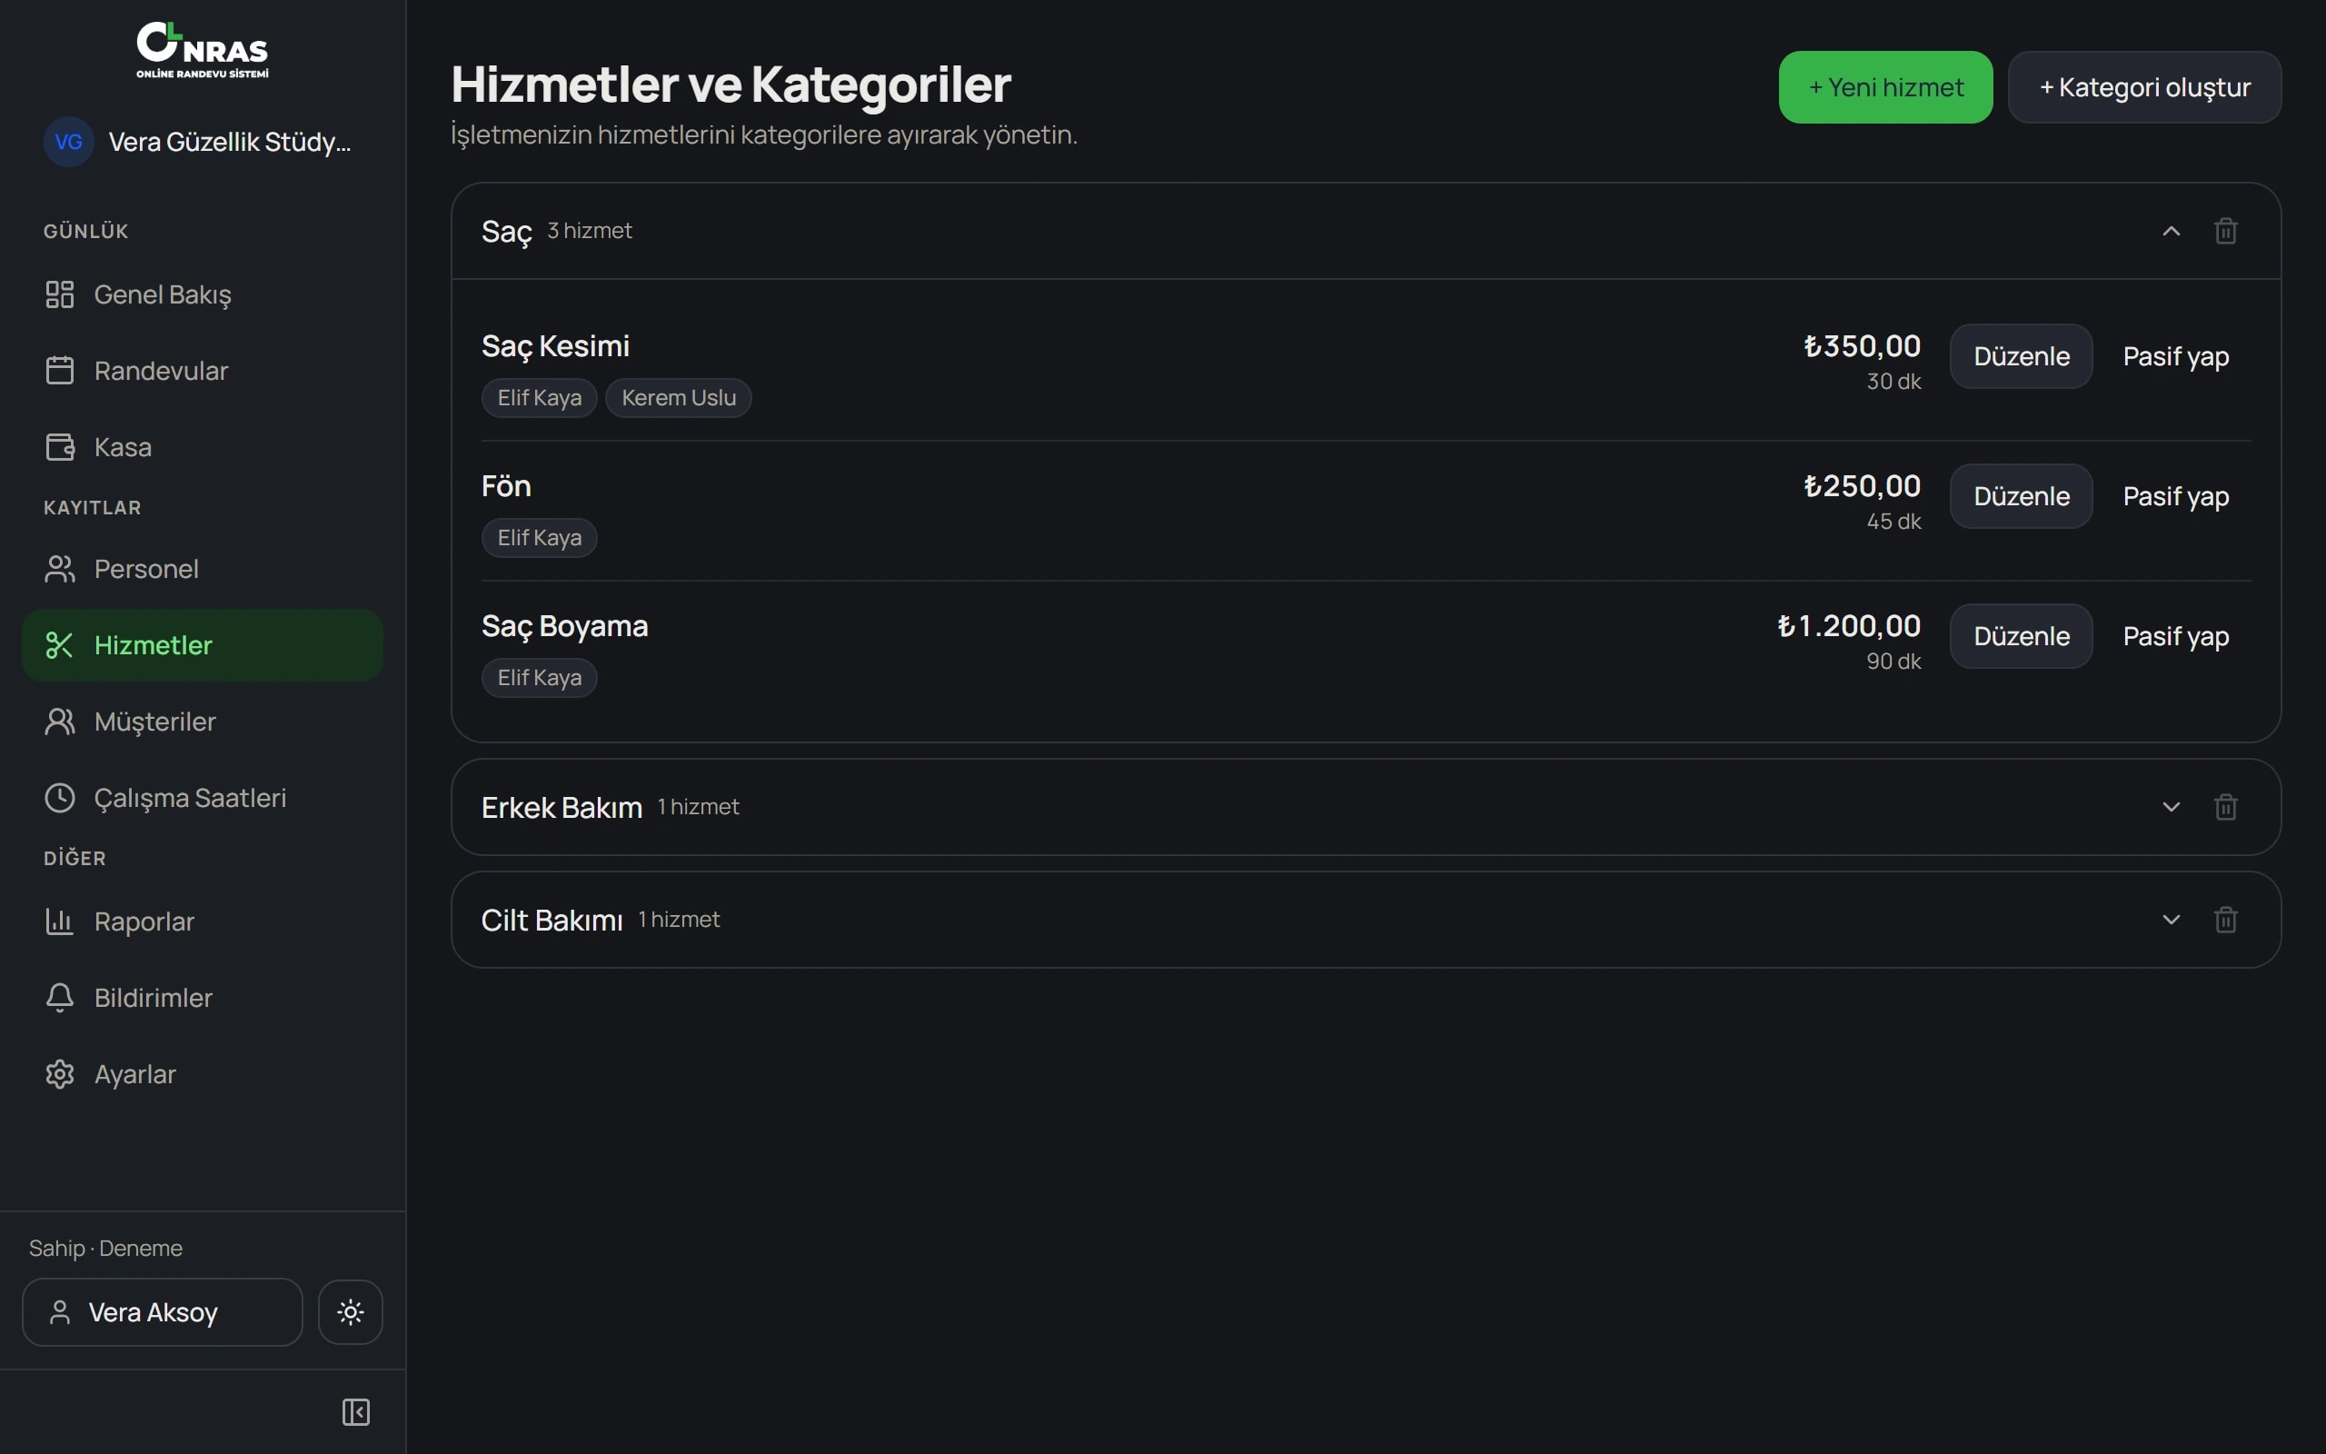Open the VG business avatar
Image resolution: width=2326 pixels, height=1454 pixels.
pos(68,143)
